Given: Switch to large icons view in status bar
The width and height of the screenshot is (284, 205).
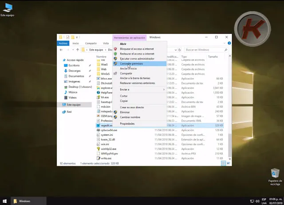Looking at the screenshot, I should [229, 163].
